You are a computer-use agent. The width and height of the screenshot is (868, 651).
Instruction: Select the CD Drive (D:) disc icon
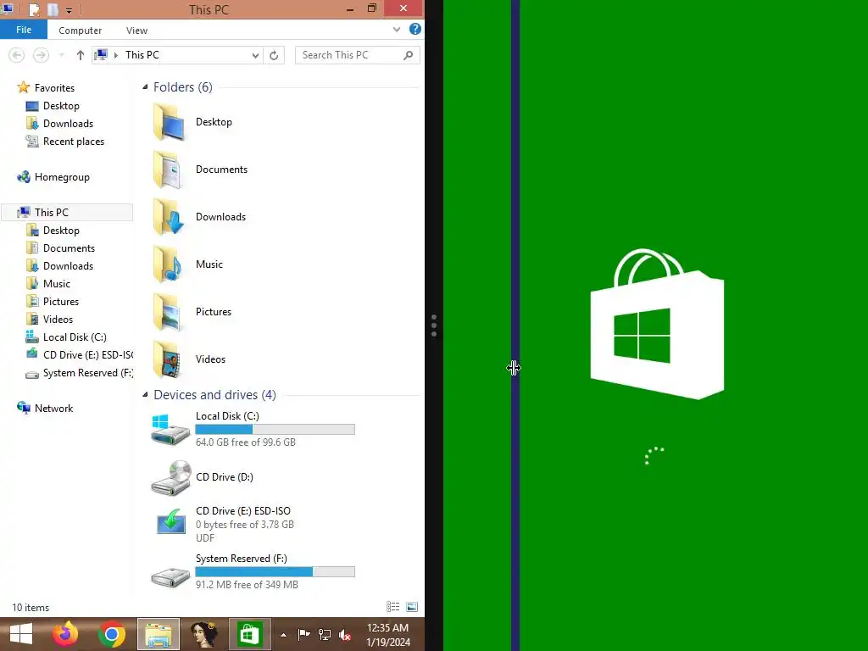[170, 477]
